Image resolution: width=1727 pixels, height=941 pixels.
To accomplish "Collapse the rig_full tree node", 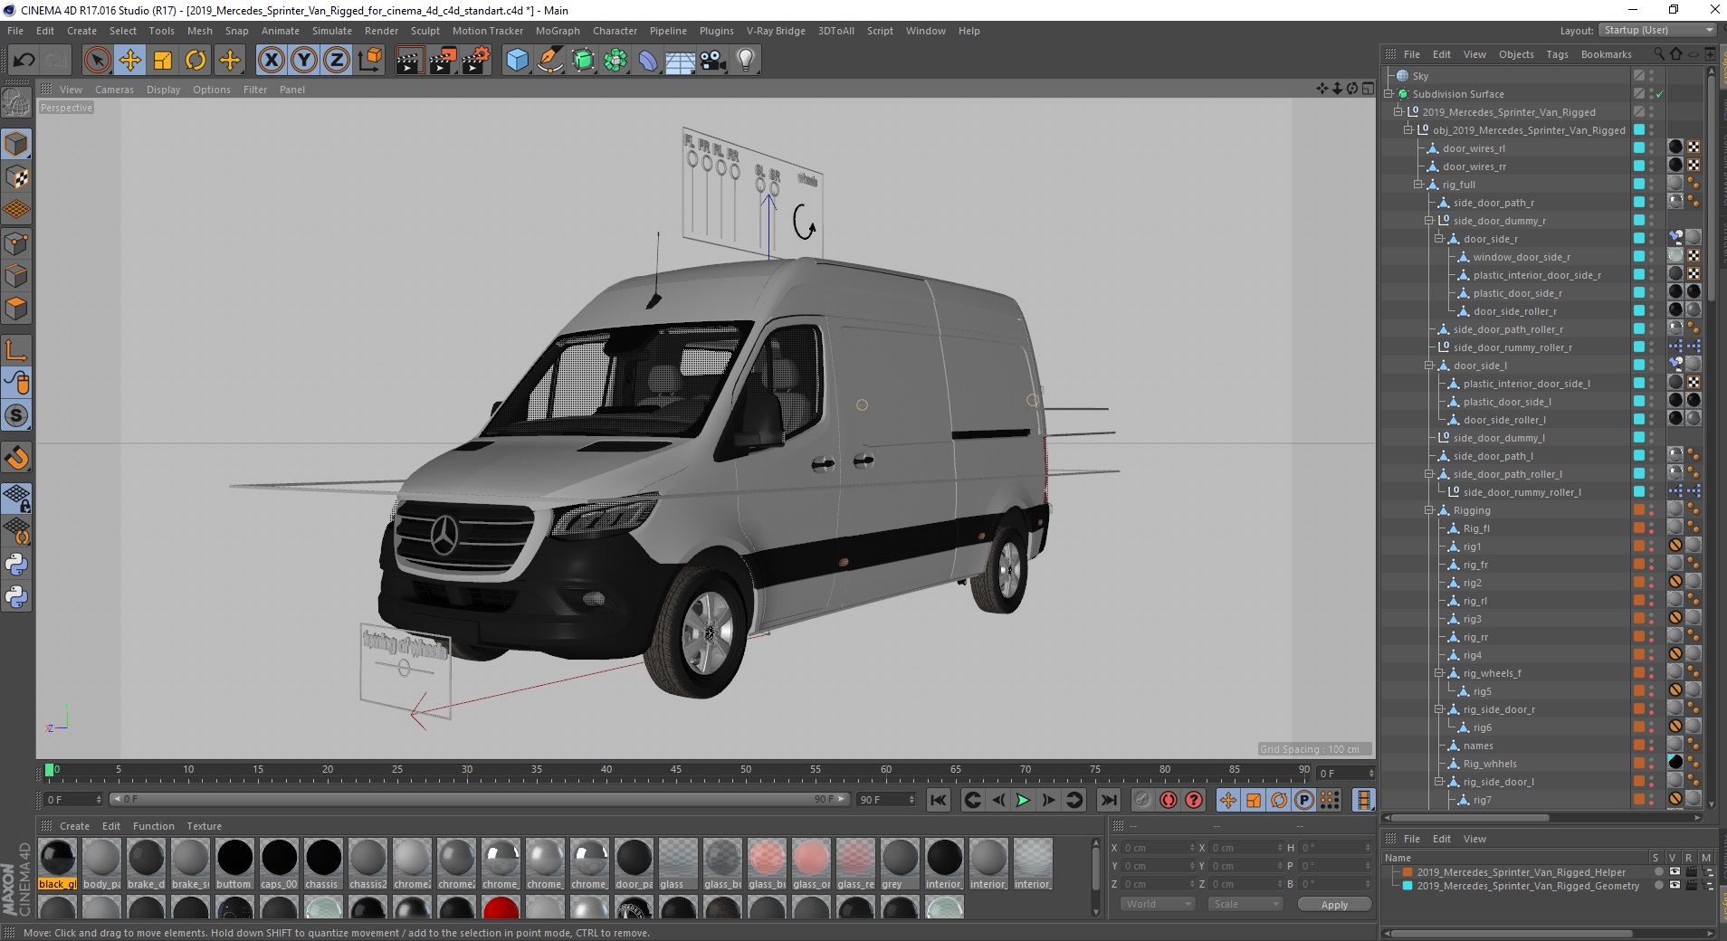I will coord(1418,185).
